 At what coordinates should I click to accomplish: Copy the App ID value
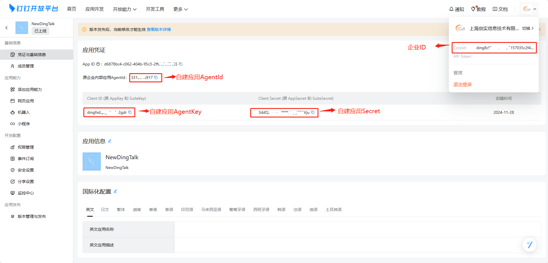(x=181, y=64)
